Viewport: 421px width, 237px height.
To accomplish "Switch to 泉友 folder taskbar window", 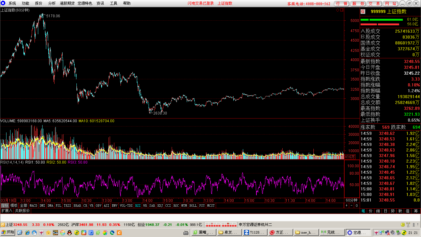I will click(230, 232).
